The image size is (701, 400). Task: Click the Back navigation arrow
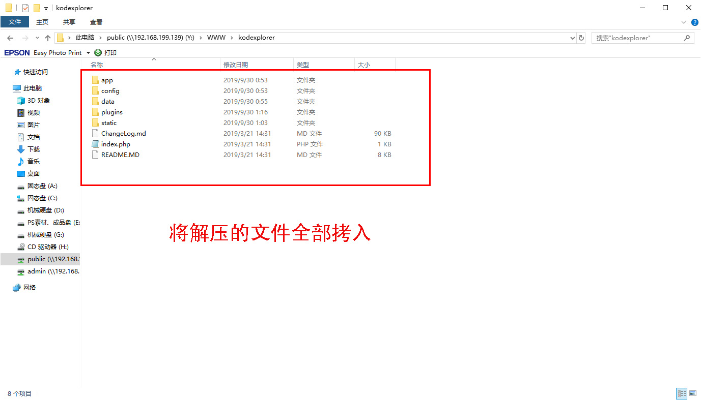click(10, 38)
